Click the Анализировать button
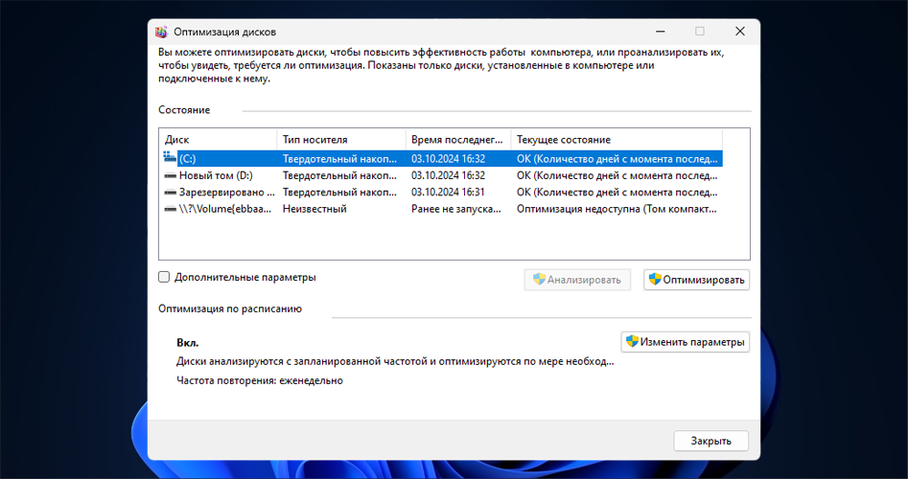This screenshot has width=908, height=479. [x=577, y=280]
